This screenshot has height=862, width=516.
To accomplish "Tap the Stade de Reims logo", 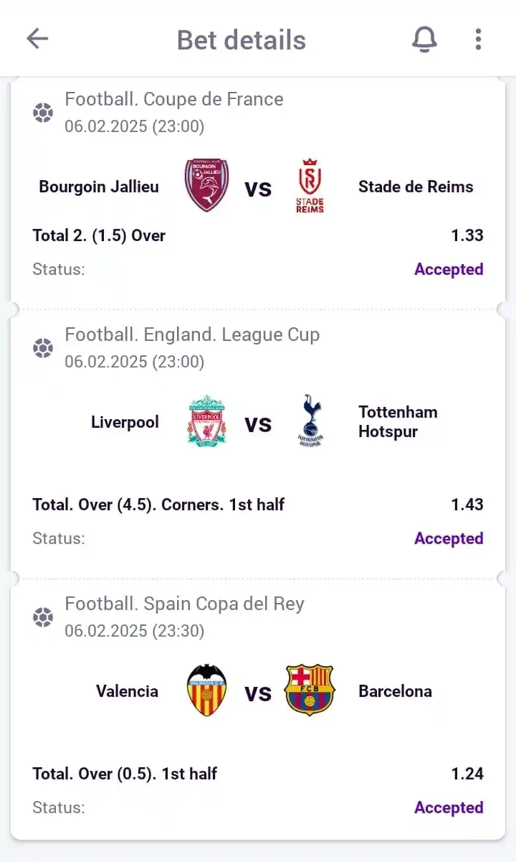I will (x=310, y=186).
